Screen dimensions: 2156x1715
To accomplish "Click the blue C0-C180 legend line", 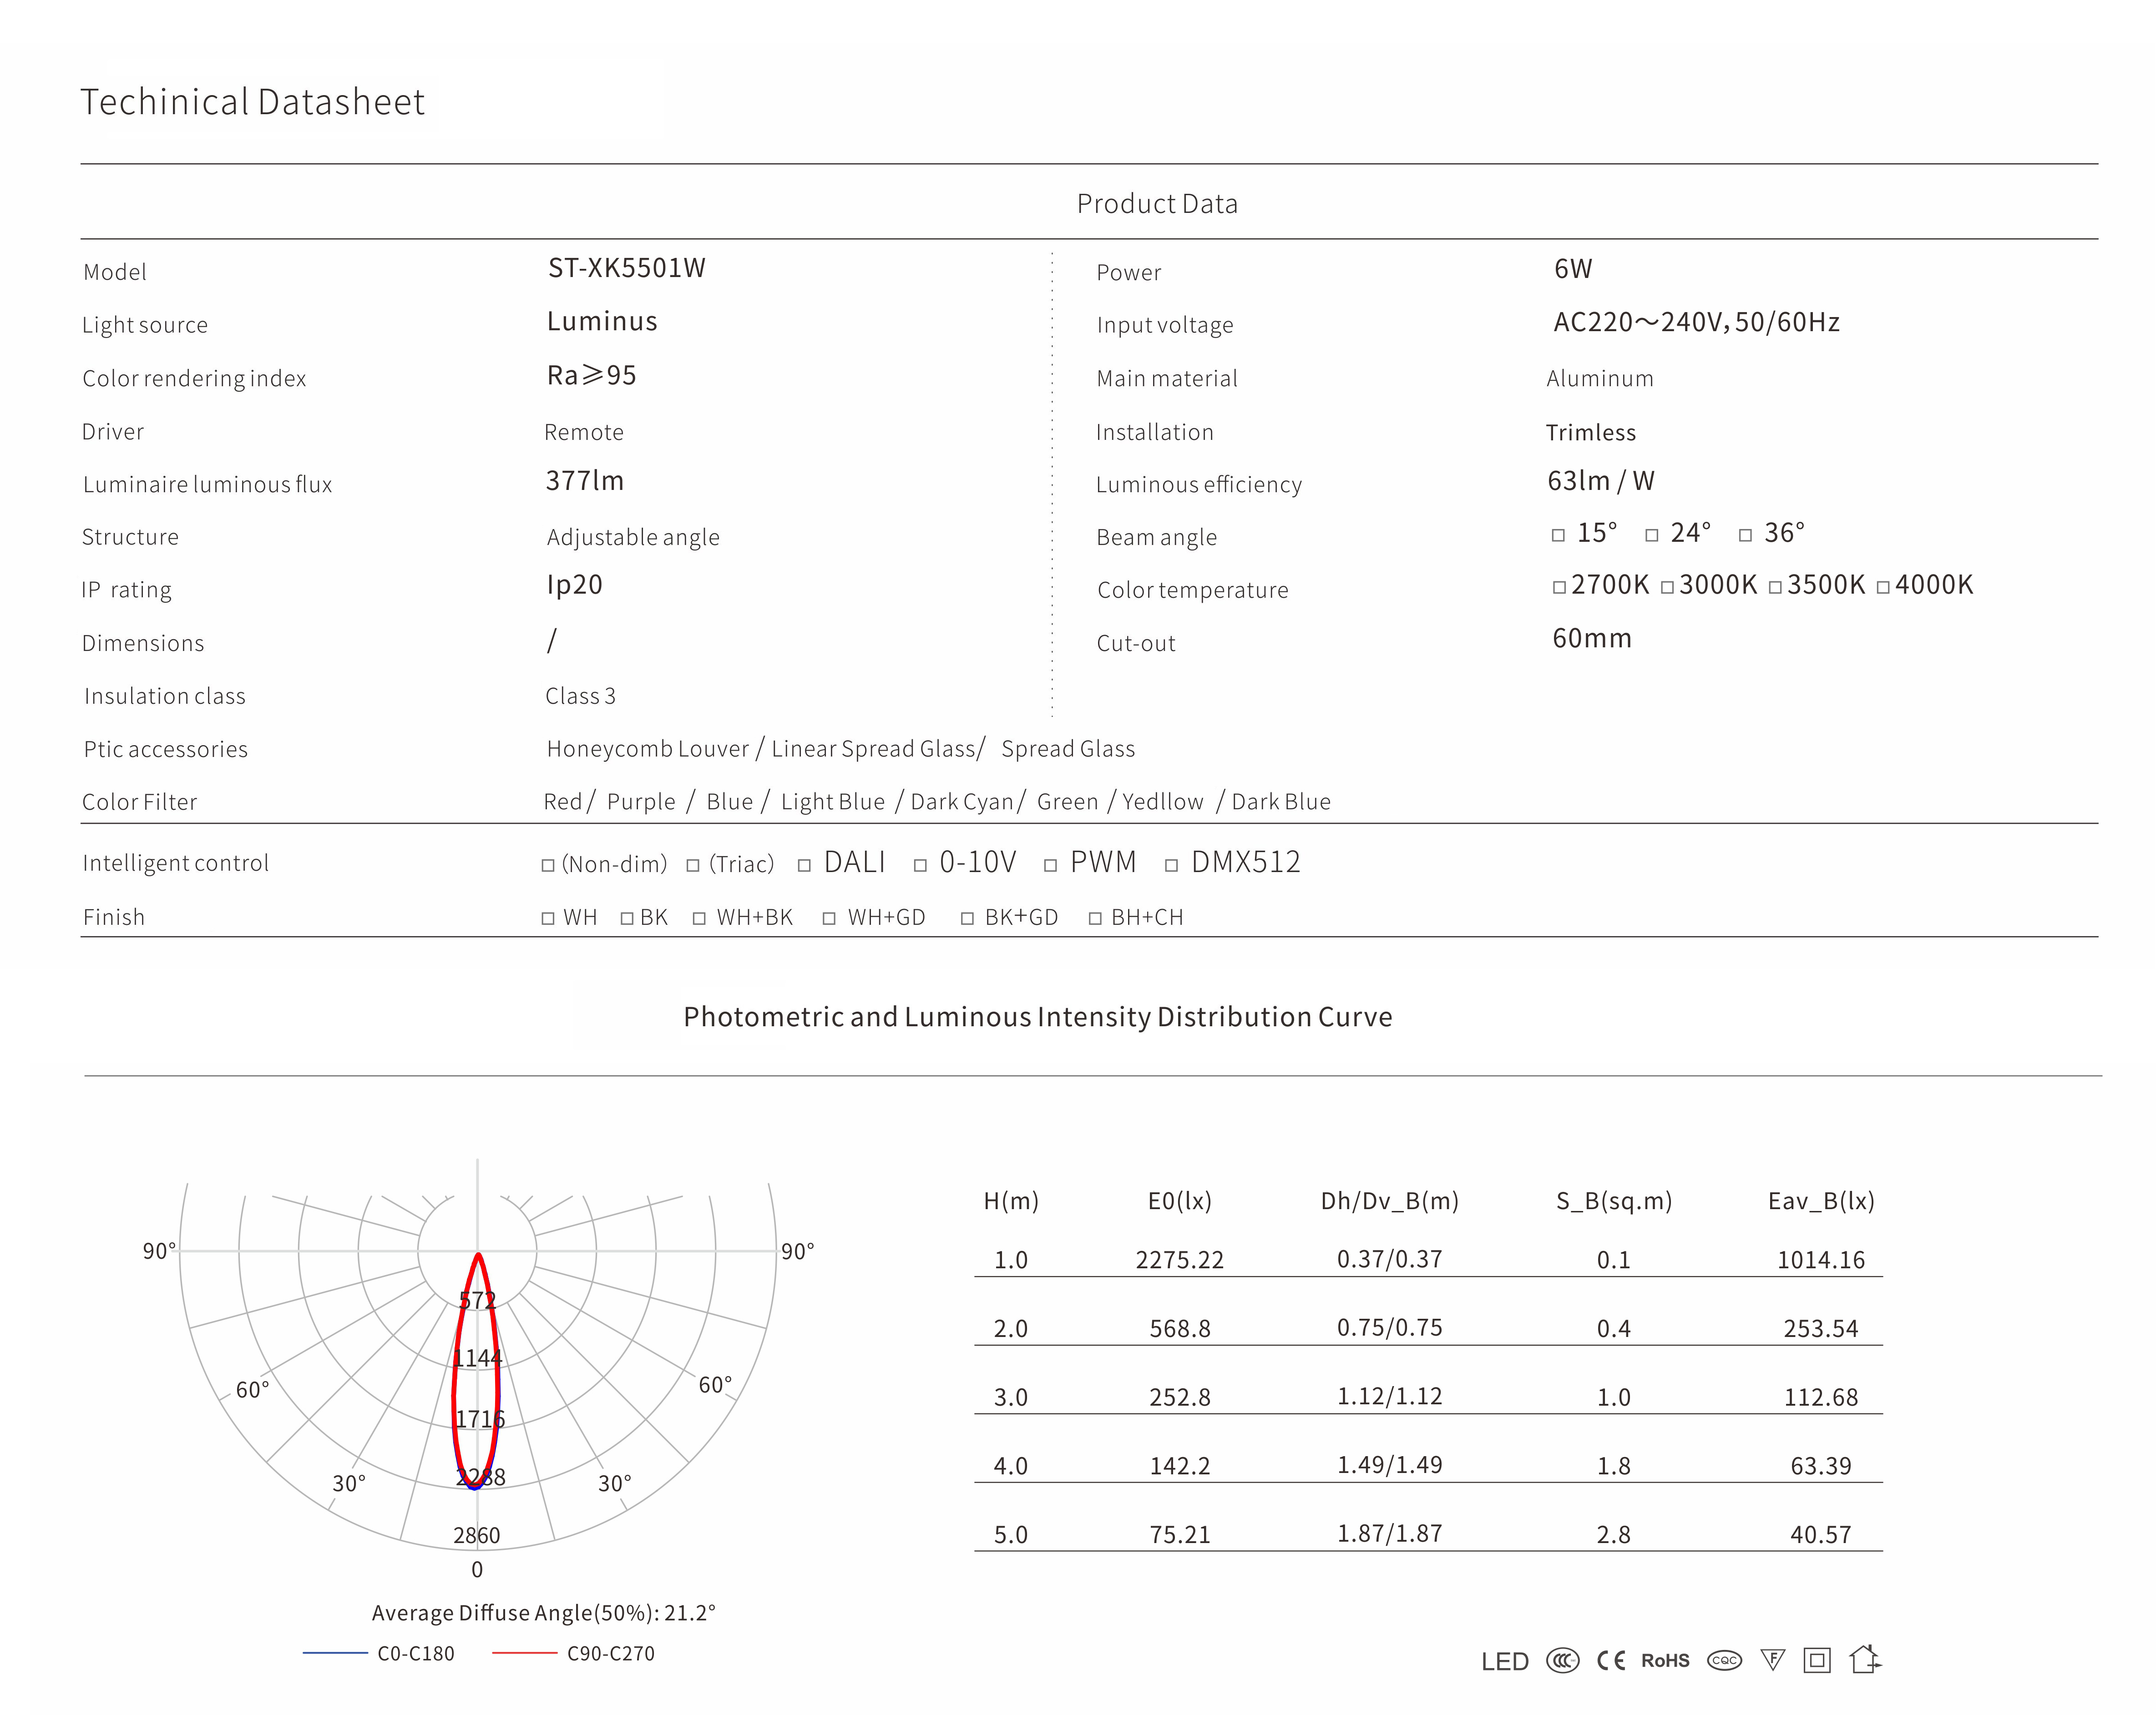I will point(335,1653).
